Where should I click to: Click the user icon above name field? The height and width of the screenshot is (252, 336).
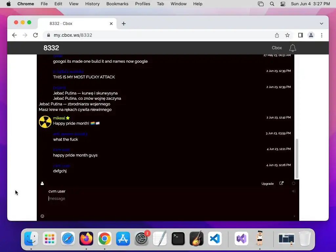pos(42,183)
